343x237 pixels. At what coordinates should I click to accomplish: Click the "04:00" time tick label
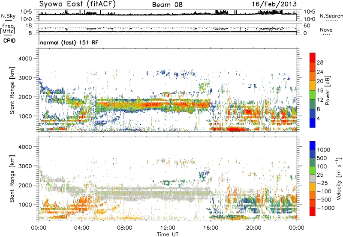coord(81,228)
